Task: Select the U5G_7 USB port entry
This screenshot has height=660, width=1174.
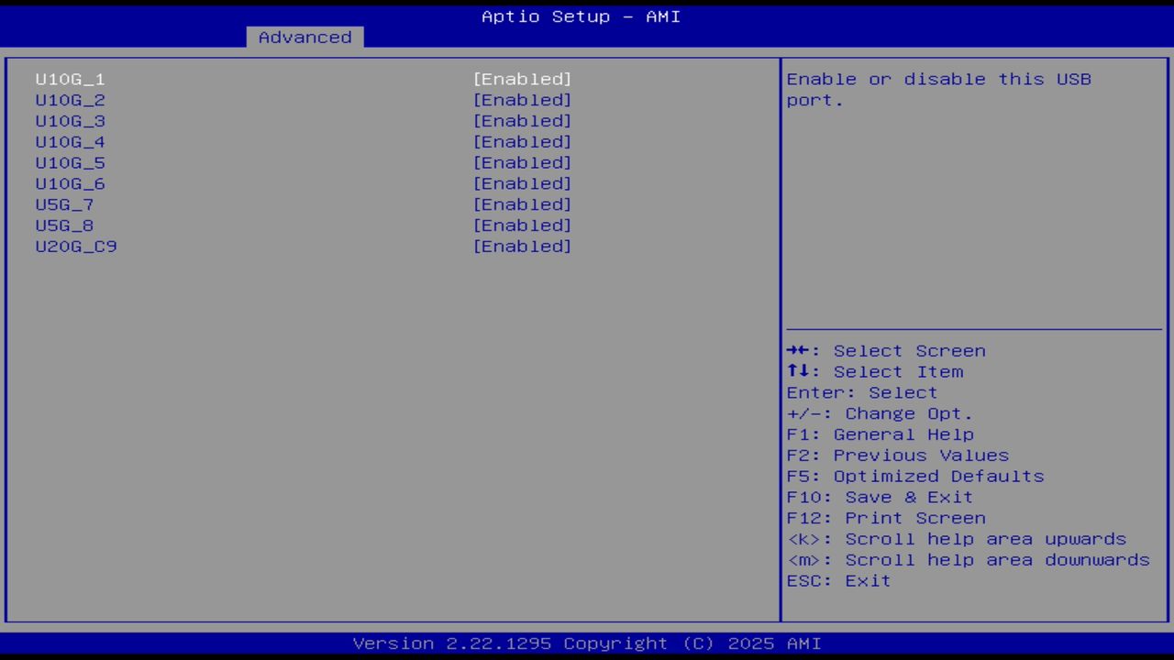Action: 63,204
